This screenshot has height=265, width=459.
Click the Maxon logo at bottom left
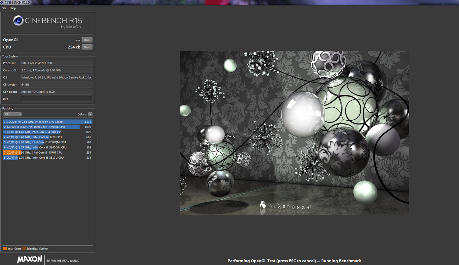[x=29, y=259]
